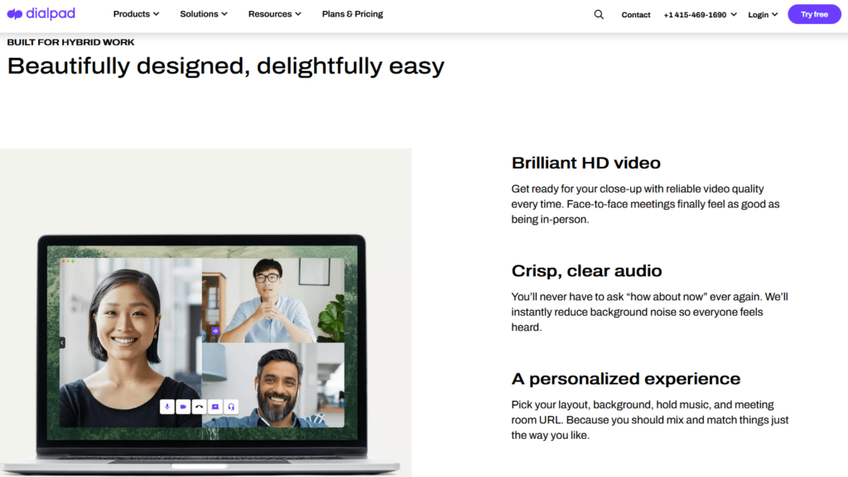Click the BUILT FOR HYBRID WORK label
848x477 pixels.
70,42
